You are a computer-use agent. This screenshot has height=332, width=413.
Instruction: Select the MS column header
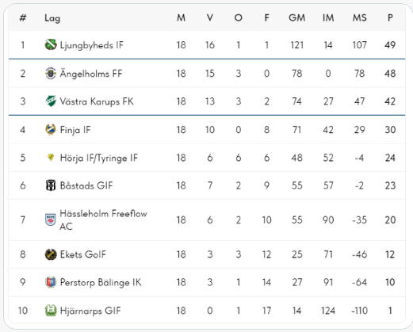coord(359,17)
